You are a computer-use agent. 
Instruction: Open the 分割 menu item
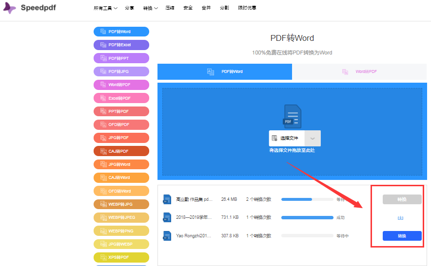(x=224, y=8)
